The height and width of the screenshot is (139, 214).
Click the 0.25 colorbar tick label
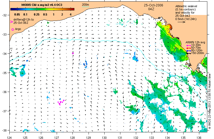point(37,14)
